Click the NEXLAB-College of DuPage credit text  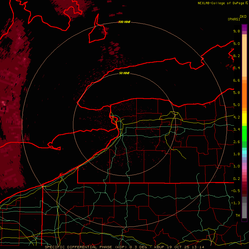221,3
